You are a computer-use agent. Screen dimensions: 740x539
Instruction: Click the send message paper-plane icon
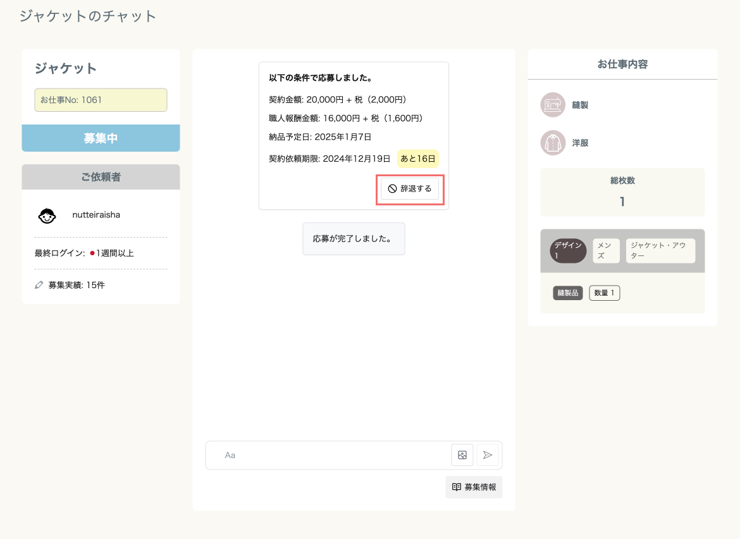[488, 455]
